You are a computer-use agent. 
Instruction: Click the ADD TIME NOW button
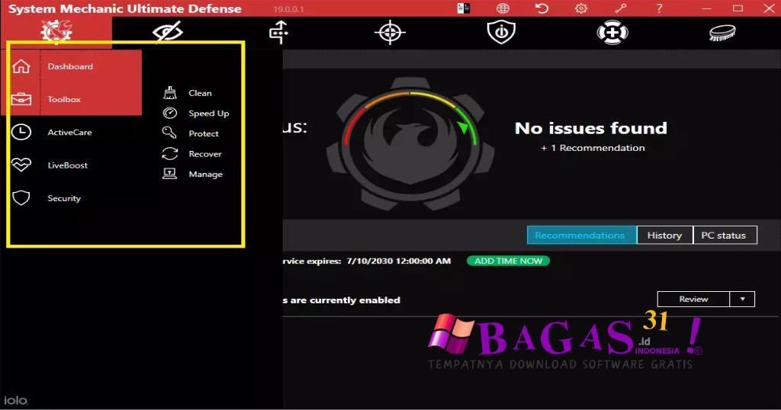(x=508, y=261)
